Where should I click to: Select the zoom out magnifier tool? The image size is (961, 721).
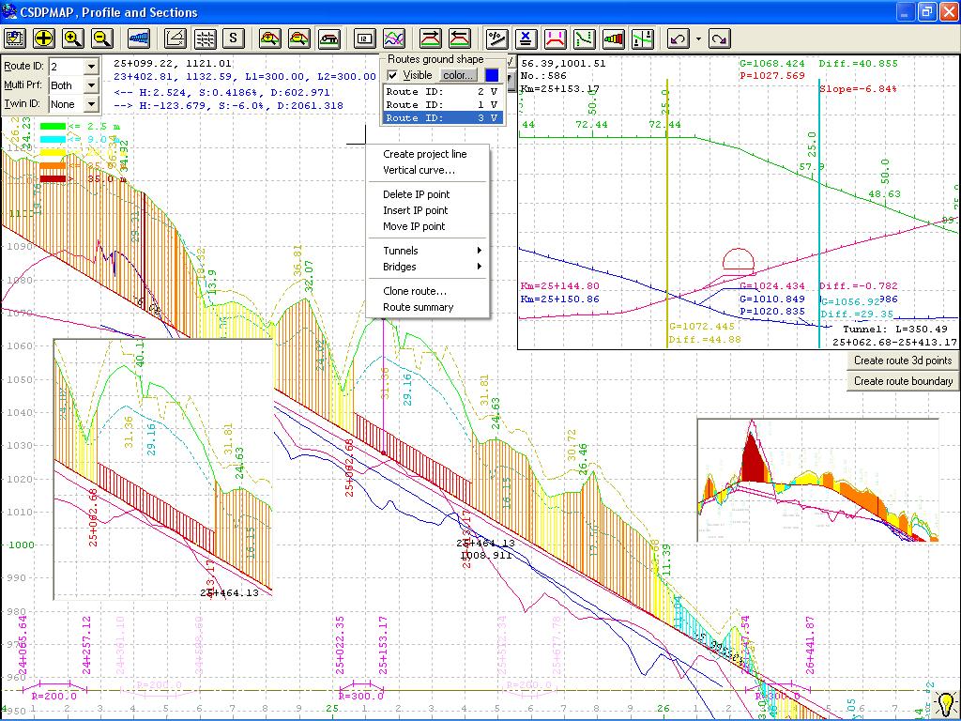pyautogui.click(x=102, y=38)
